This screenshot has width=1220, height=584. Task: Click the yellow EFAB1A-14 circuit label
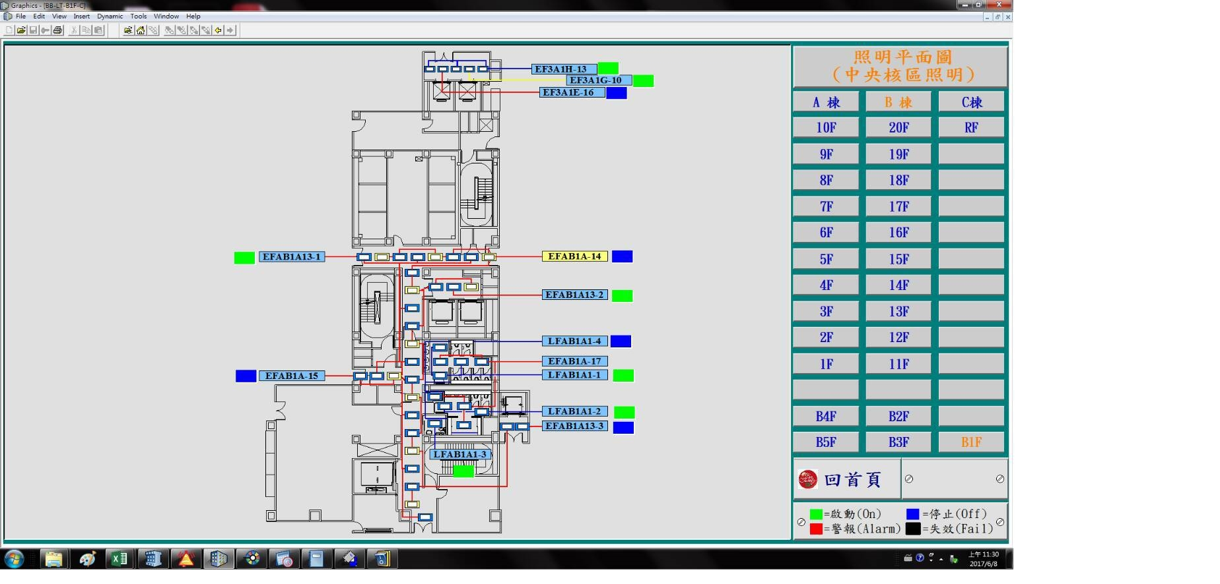coord(574,256)
